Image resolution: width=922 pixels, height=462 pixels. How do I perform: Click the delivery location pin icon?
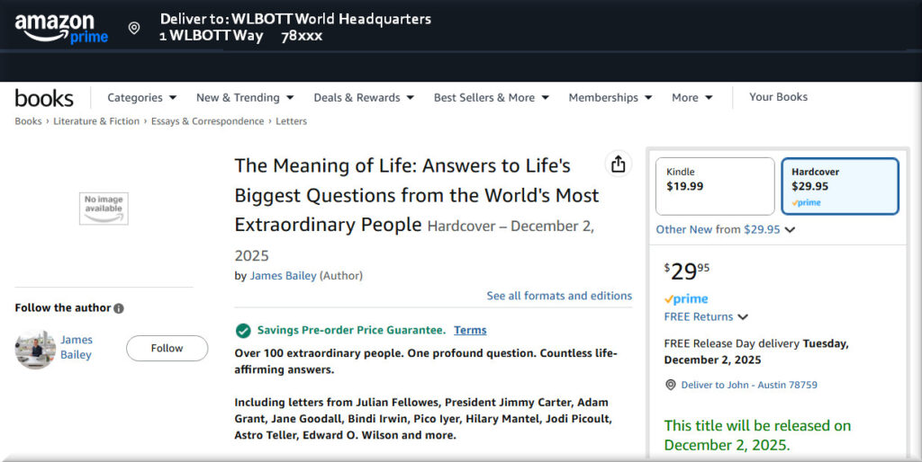click(134, 28)
